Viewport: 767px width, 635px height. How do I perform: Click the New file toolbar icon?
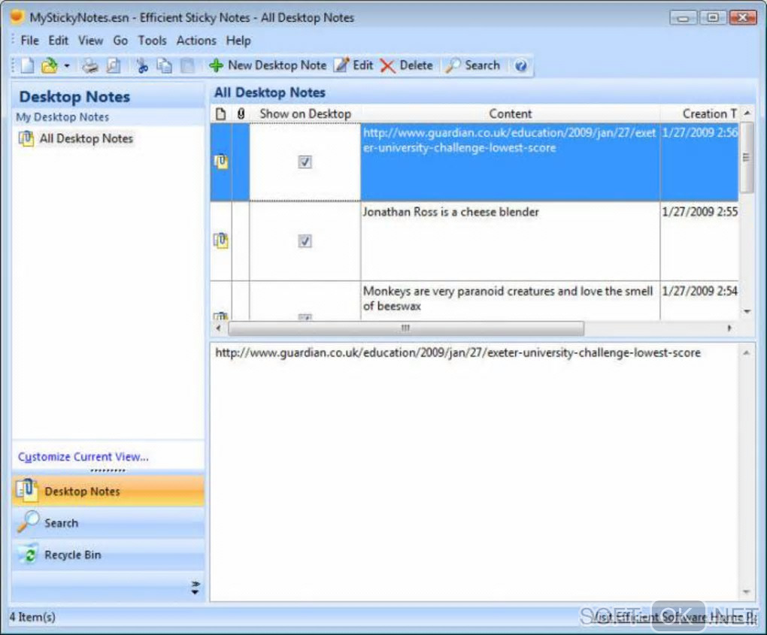tap(27, 65)
